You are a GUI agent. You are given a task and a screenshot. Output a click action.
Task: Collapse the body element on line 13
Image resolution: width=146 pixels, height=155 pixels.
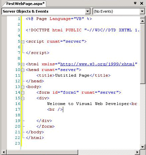(x=23, y=87)
